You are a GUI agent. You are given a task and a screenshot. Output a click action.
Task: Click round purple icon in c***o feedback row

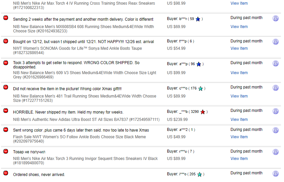[276, 88]
